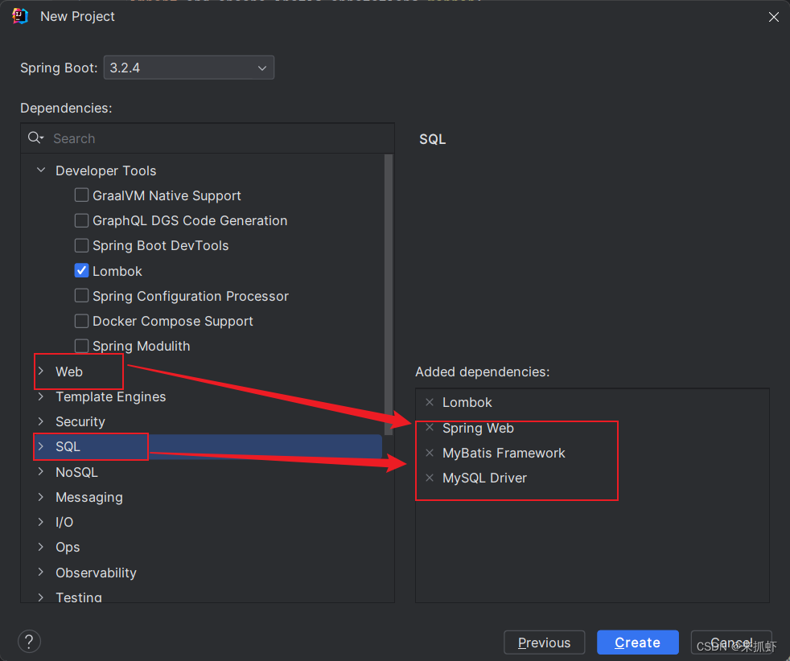
Task: Remove MyBatis Framework dependency
Action: 430,453
